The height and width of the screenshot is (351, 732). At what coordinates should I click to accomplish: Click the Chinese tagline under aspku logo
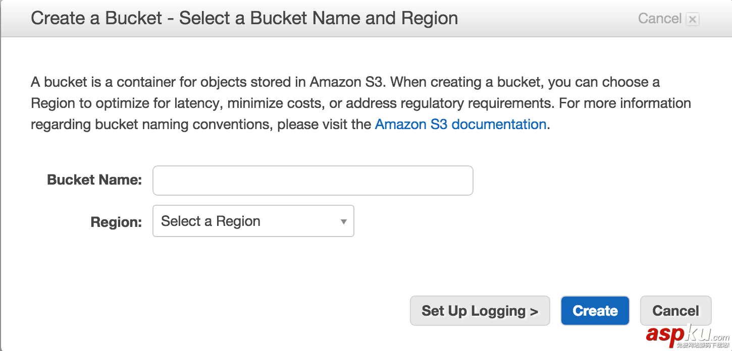pos(703,345)
